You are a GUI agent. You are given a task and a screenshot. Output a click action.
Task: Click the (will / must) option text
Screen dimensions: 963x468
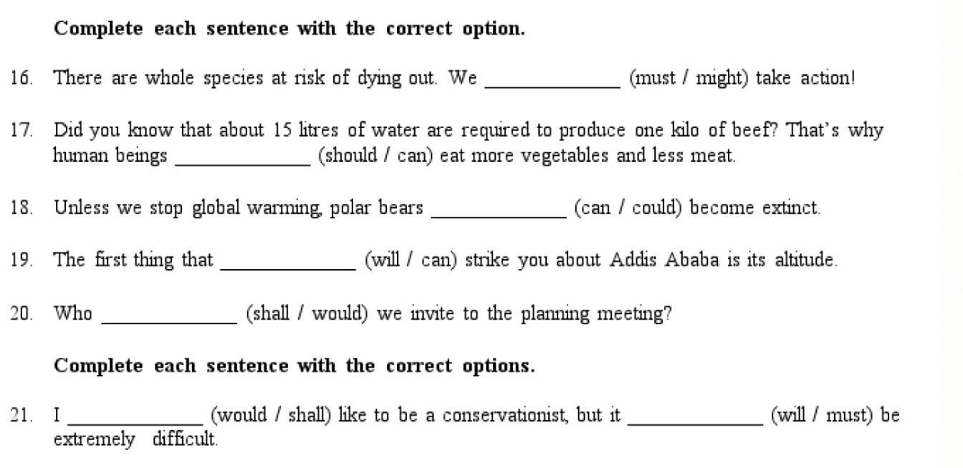click(823, 415)
